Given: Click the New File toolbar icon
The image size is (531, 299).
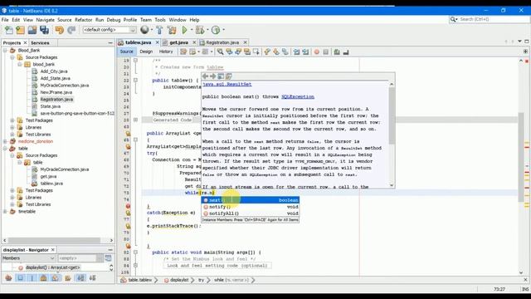Looking at the screenshot, I should tap(9, 30).
